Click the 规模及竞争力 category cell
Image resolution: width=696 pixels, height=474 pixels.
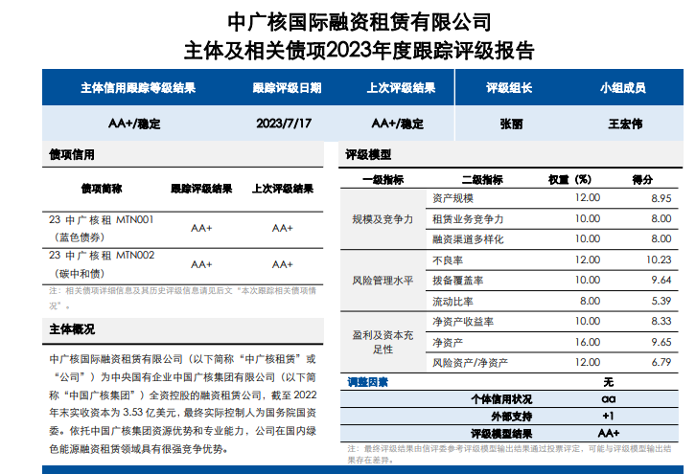pyautogui.click(x=383, y=218)
